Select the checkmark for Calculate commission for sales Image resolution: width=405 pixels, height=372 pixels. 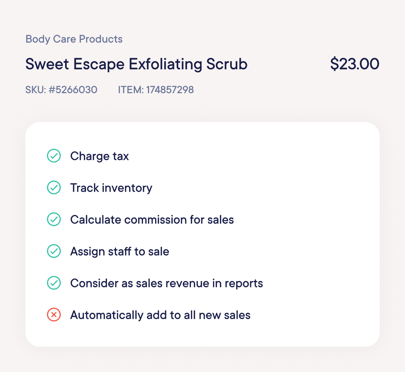[54, 220]
